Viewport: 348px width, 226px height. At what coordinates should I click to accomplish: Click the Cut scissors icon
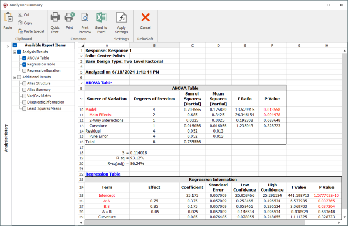click(20, 14)
